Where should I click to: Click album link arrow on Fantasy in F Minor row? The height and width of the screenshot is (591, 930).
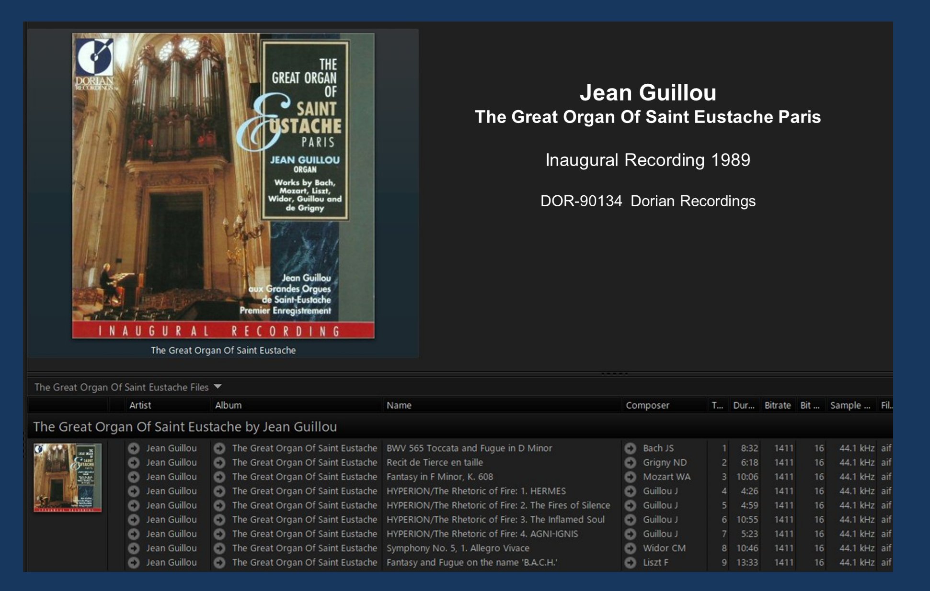219,477
